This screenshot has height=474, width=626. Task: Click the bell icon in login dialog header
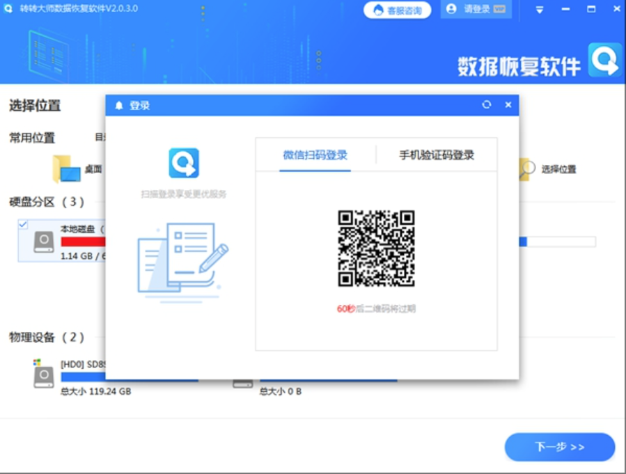(119, 105)
